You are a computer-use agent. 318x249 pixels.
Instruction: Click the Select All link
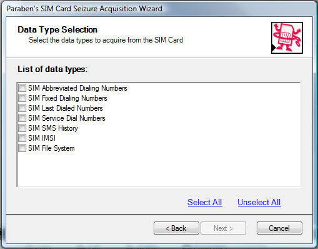click(205, 202)
